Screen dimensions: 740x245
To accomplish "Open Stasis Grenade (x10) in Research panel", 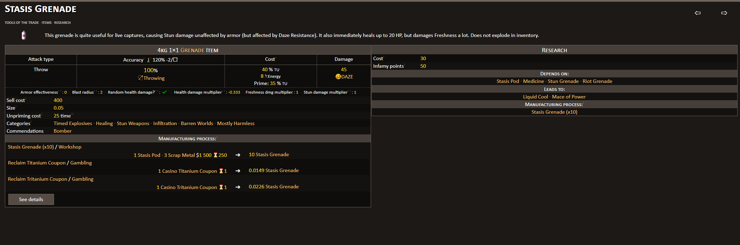I will [555, 112].
